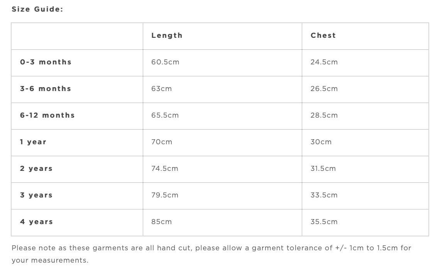
Task: Click the 3-6 months row label
Action: point(46,89)
